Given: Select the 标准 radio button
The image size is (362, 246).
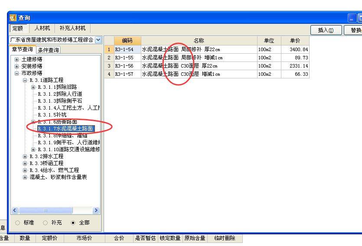Looking at the screenshot, I should click(x=17, y=223).
